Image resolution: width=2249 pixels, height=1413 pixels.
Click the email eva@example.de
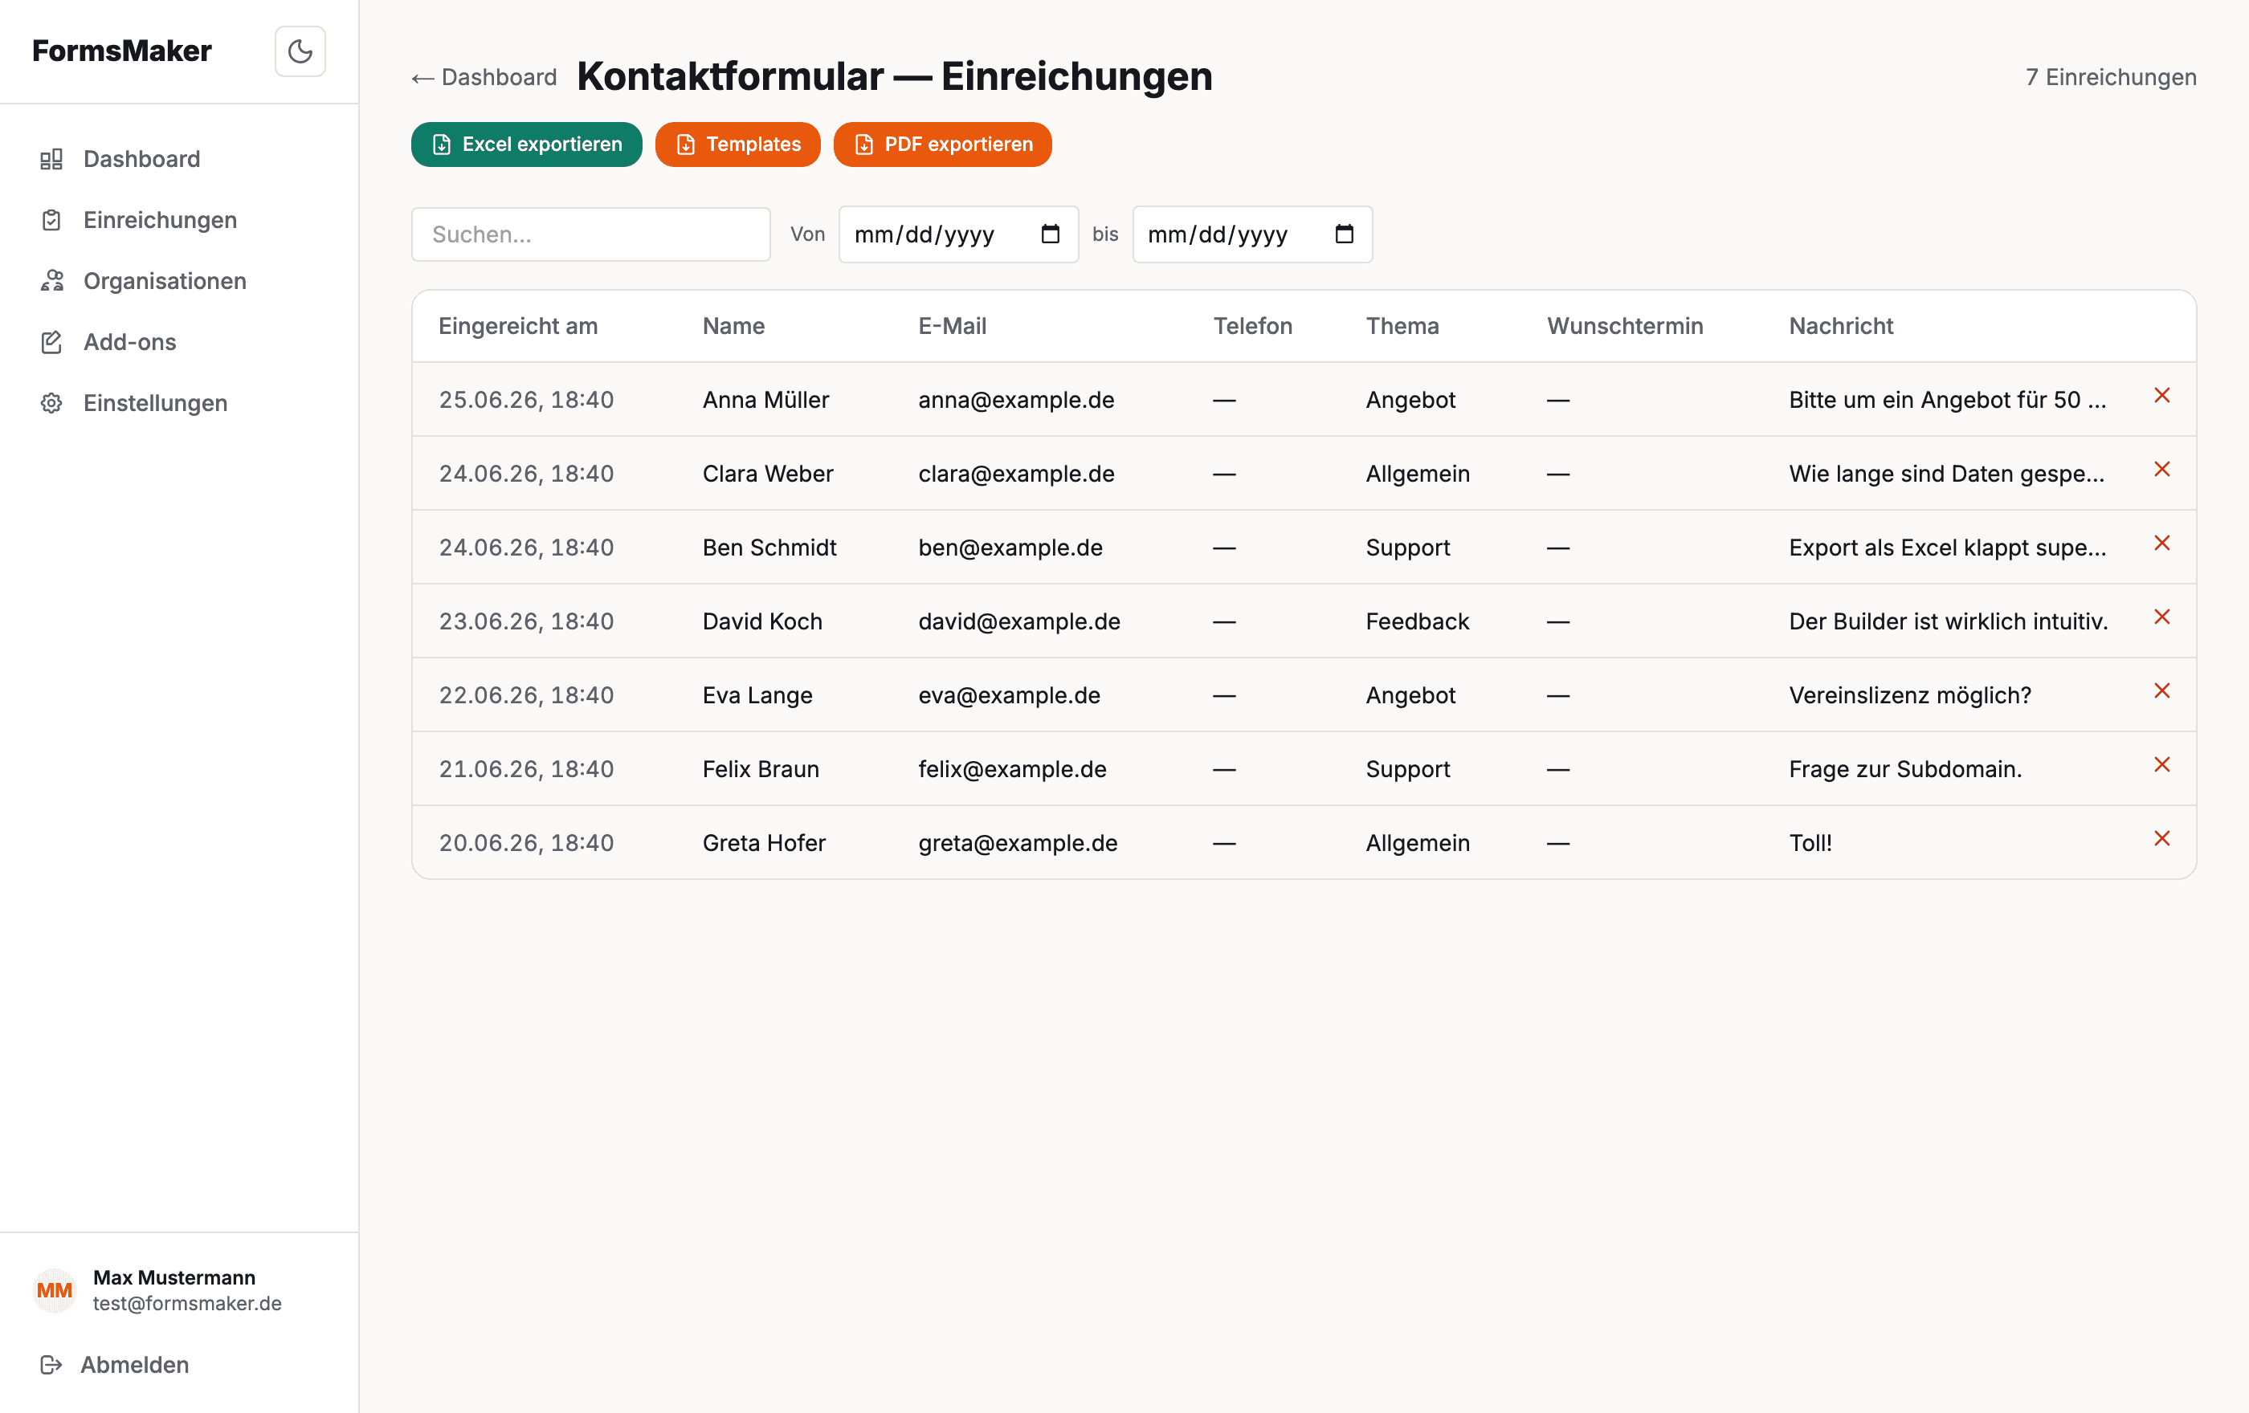[x=1009, y=694]
